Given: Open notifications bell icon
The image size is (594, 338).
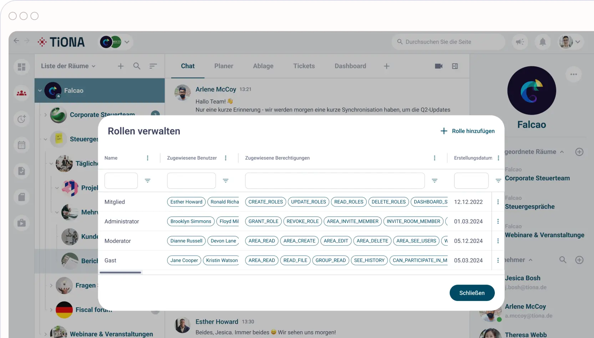Looking at the screenshot, I should coord(543,42).
